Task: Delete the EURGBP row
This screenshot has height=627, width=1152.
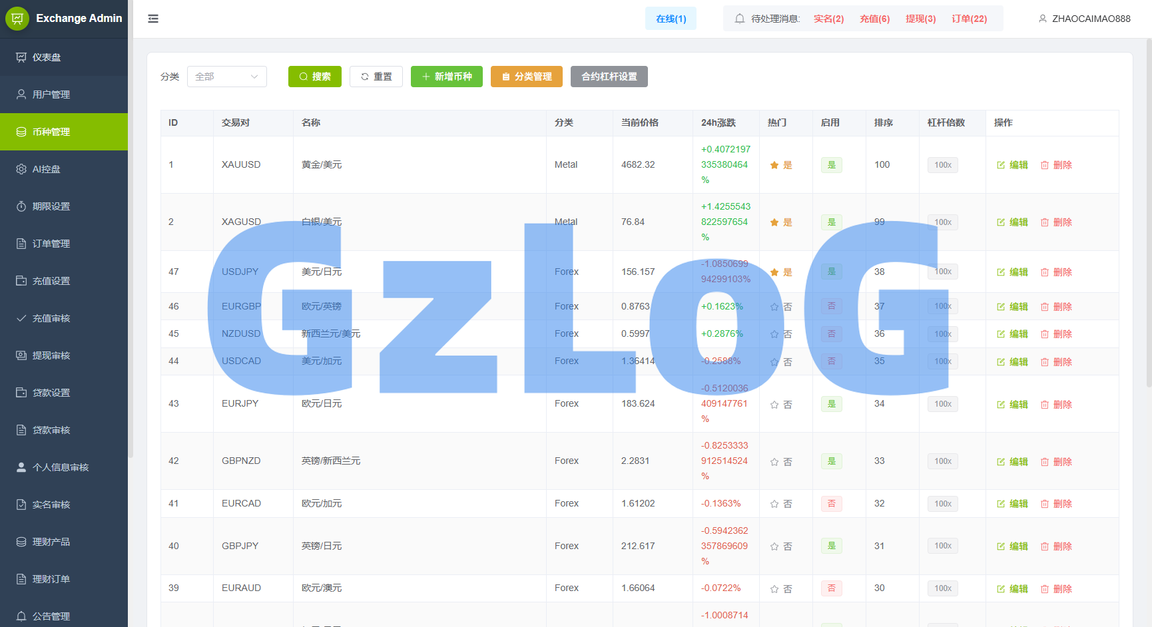Action: 1056,307
